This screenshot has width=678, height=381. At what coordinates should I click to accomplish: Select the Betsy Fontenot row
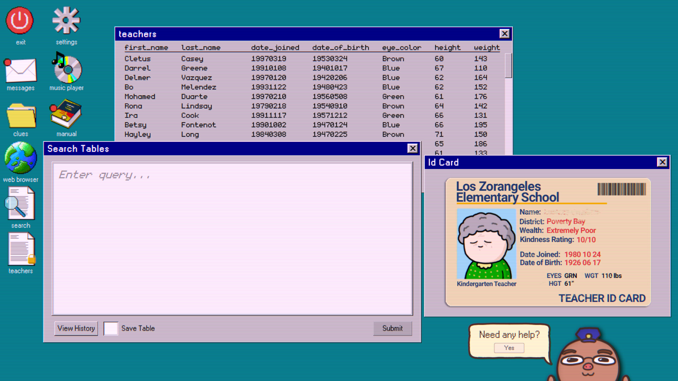tap(247, 125)
